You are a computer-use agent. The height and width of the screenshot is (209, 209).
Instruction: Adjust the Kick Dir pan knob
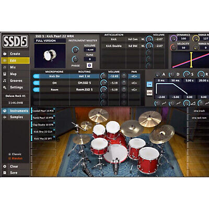(124, 76)
